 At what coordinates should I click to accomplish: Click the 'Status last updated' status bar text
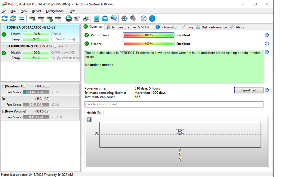click(x=37, y=175)
